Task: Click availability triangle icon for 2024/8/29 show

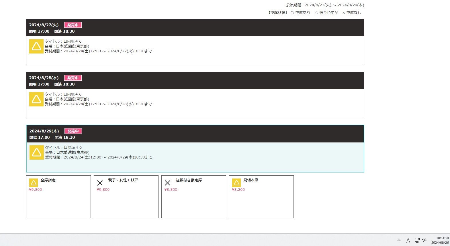Action: [37, 152]
